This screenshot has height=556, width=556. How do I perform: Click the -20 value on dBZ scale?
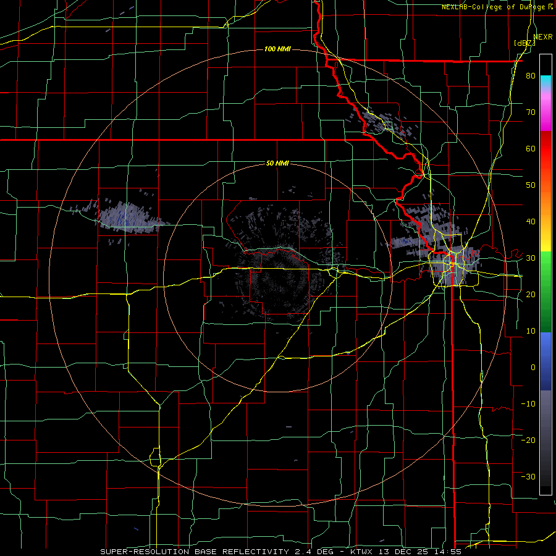pyautogui.click(x=528, y=440)
